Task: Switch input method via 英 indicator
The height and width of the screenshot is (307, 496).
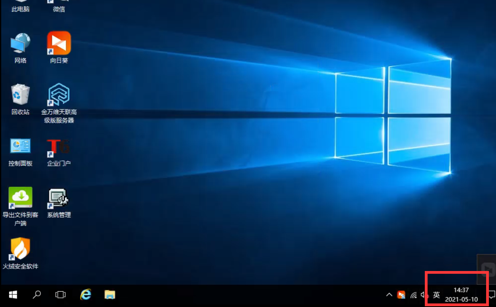Action: point(437,295)
